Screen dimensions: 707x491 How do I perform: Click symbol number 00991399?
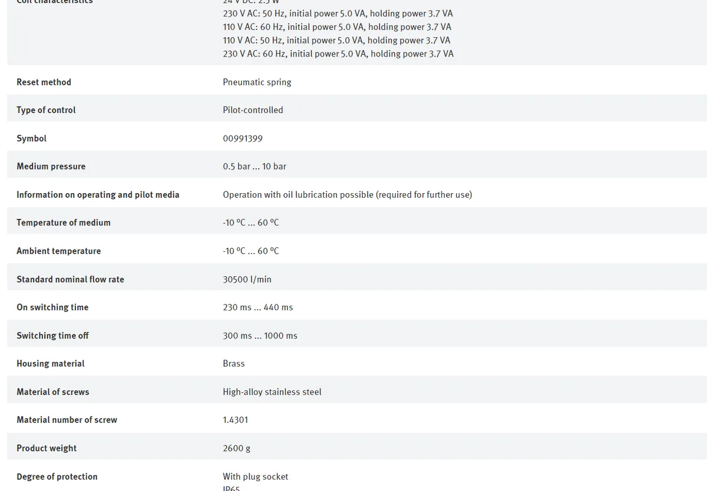pyautogui.click(x=243, y=138)
